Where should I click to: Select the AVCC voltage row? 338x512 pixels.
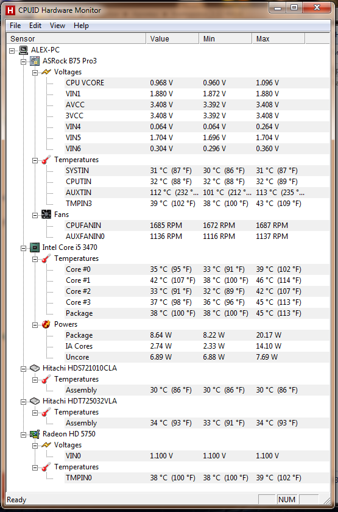197,105
